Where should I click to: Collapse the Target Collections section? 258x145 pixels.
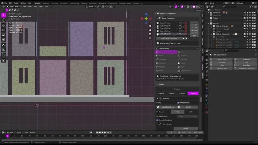[157, 19]
